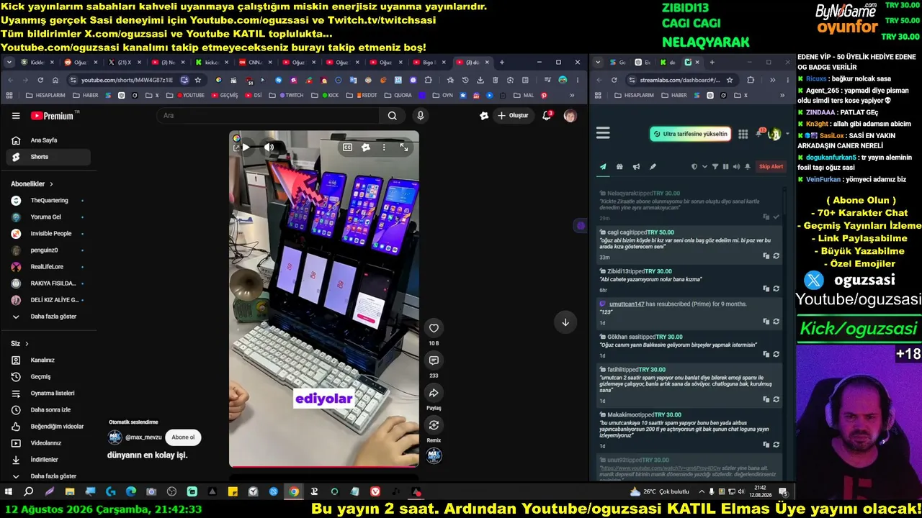Select Shorts in YouTube sidebar
922x518 pixels.
[49, 157]
